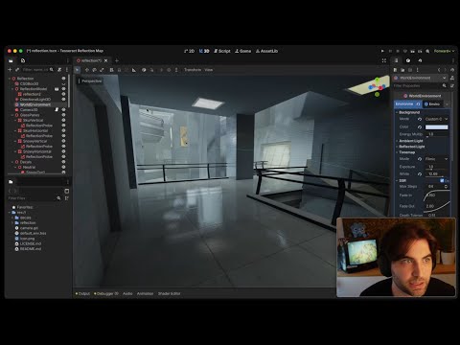Open the Transform menu in viewport toolbar
This screenshot has width=460, height=345.
click(x=193, y=70)
